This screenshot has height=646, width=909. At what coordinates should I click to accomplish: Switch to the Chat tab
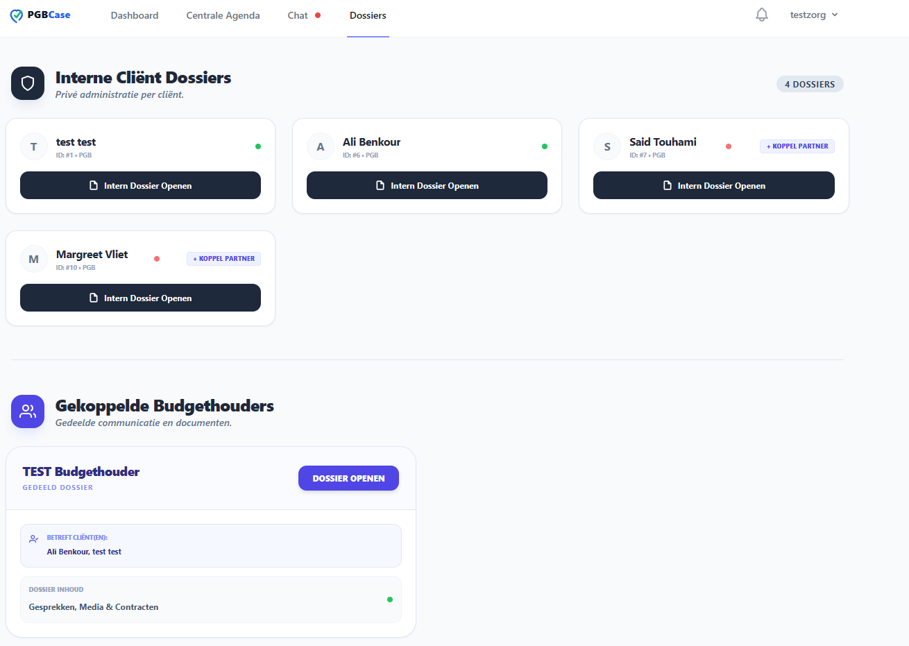coord(298,15)
